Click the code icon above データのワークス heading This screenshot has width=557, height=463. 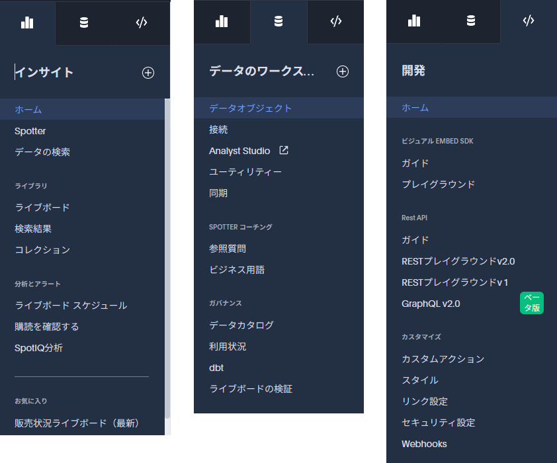coord(335,21)
